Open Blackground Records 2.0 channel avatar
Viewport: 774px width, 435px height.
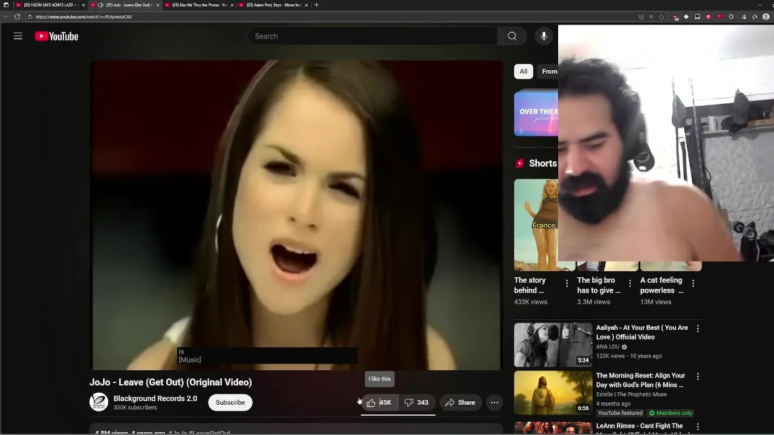click(99, 402)
